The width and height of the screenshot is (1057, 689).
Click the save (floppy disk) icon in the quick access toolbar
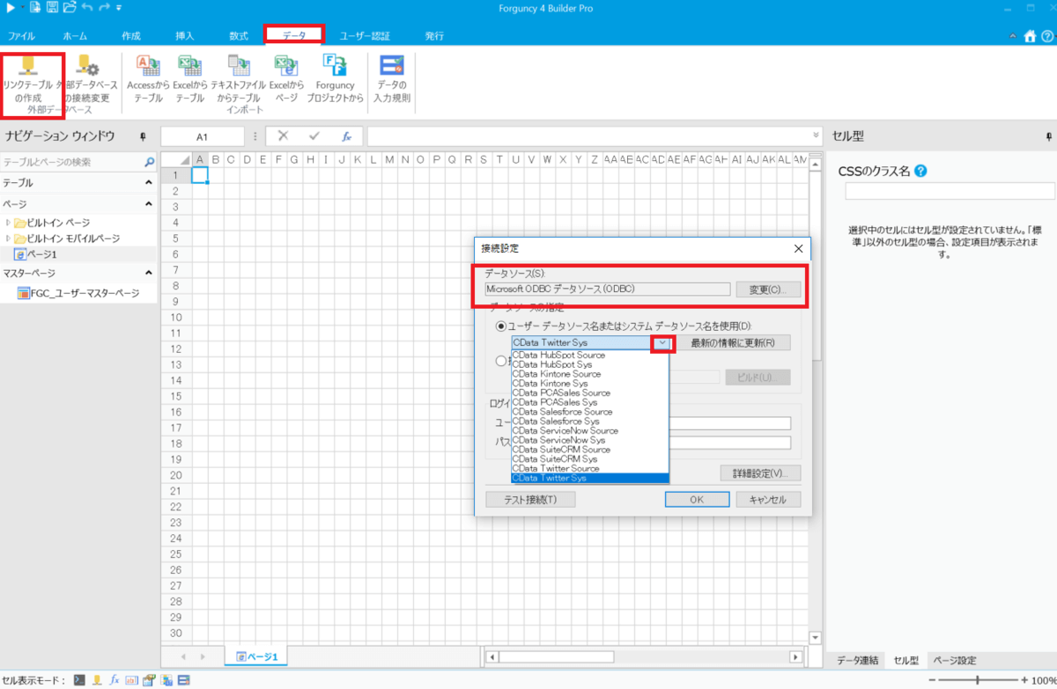click(x=52, y=8)
